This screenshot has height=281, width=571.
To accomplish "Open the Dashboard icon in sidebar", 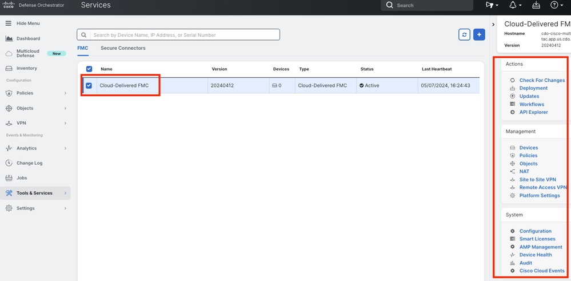I will pos(9,38).
